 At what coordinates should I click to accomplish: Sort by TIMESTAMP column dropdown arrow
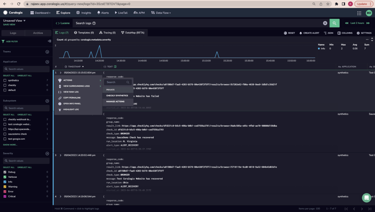pyautogui.click(x=83, y=67)
